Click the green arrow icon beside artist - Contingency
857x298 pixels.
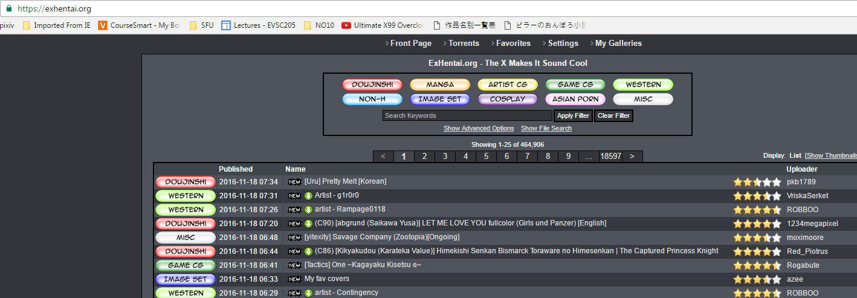(308, 293)
